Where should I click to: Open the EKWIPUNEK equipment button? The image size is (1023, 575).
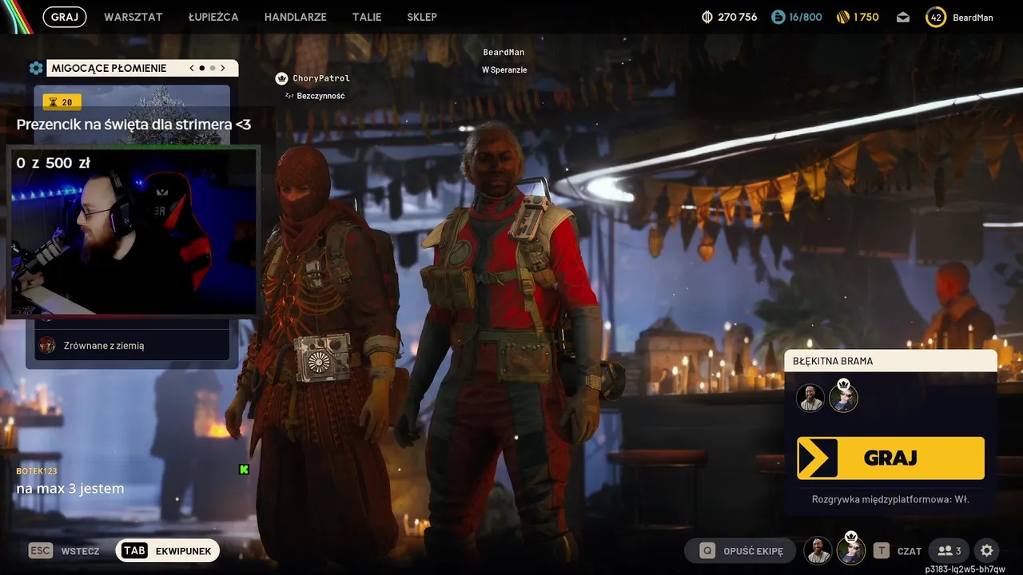168,550
